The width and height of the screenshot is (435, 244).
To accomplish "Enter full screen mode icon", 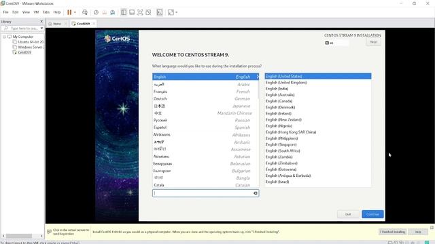I will click(x=140, y=12).
